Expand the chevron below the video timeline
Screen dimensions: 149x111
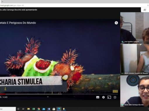pos(48,97)
